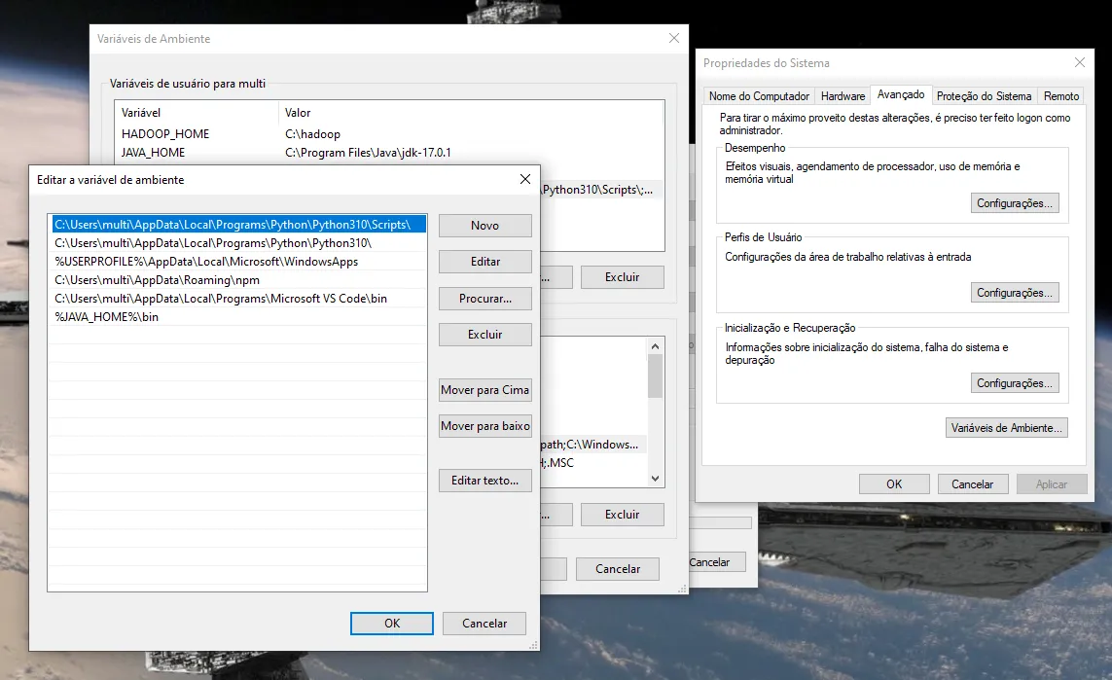The width and height of the screenshot is (1112, 680).
Task: Switch to the Hardware tab
Action: pos(843,95)
